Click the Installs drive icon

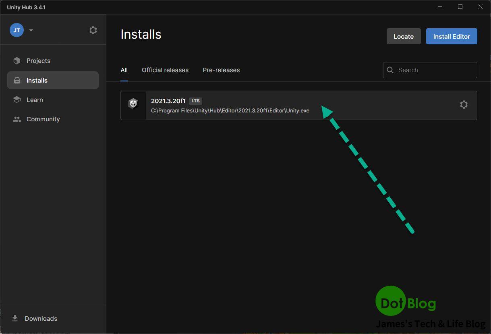click(17, 80)
